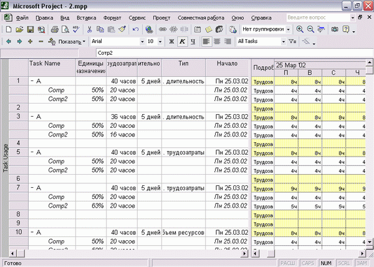
Task: Select the 63% units cell for Сотр2
Action: pos(91,206)
